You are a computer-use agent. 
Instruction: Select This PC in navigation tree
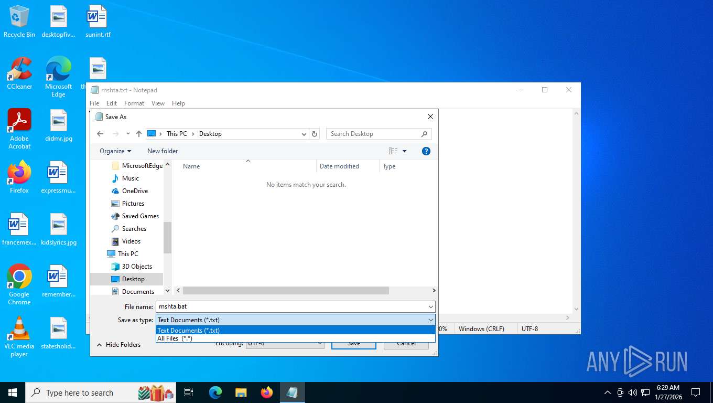point(123,254)
